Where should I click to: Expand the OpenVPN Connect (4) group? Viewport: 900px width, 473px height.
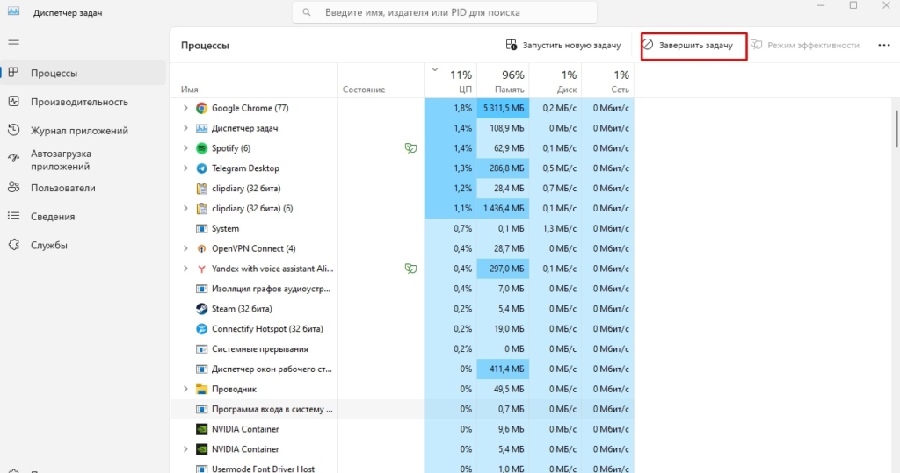[x=185, y=248]
